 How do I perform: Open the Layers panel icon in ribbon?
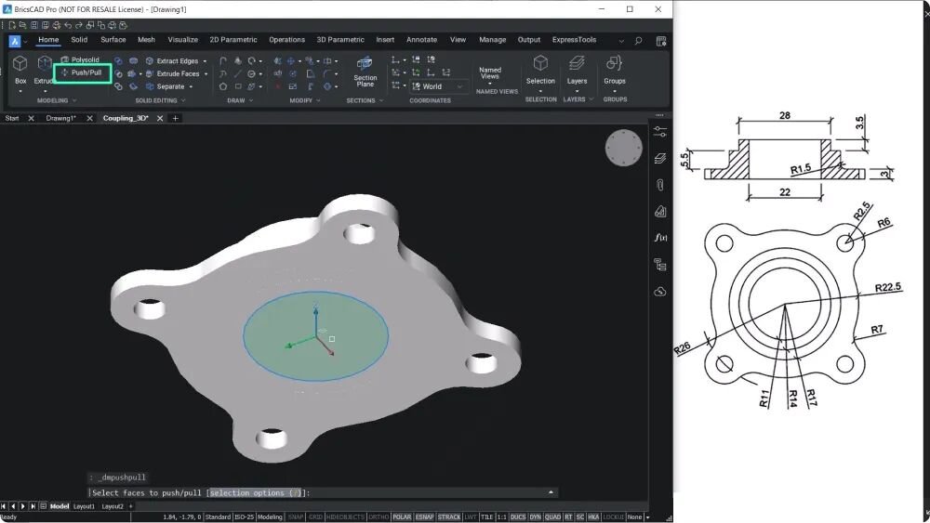click(x=577, y=70)
